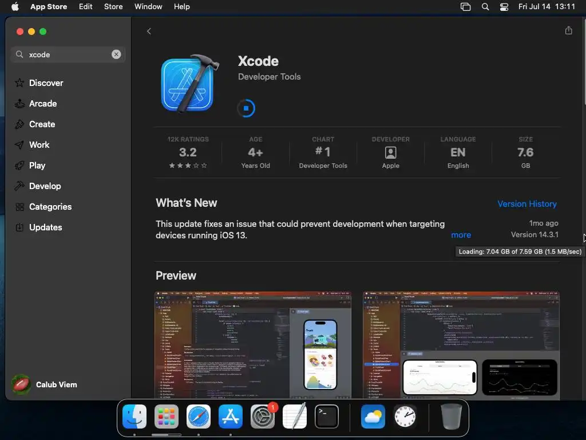Click the 3.2 star rating
This screenshot has width=586, height=440.
point(188,152)
